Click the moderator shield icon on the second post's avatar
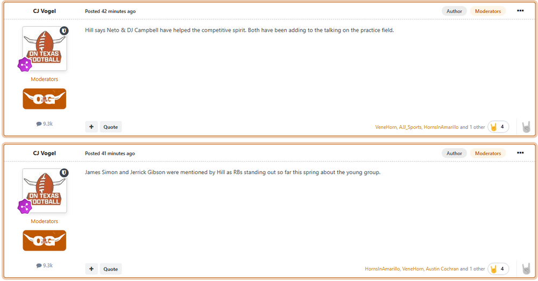 (64, 172)
